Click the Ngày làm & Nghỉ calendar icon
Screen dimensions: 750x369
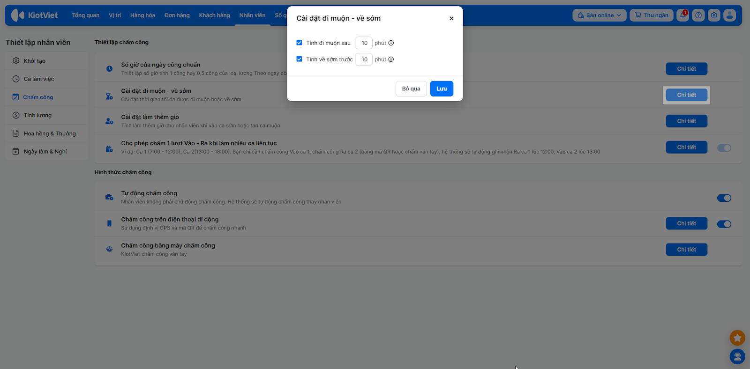pyautogui.click(x=15, y=152)
